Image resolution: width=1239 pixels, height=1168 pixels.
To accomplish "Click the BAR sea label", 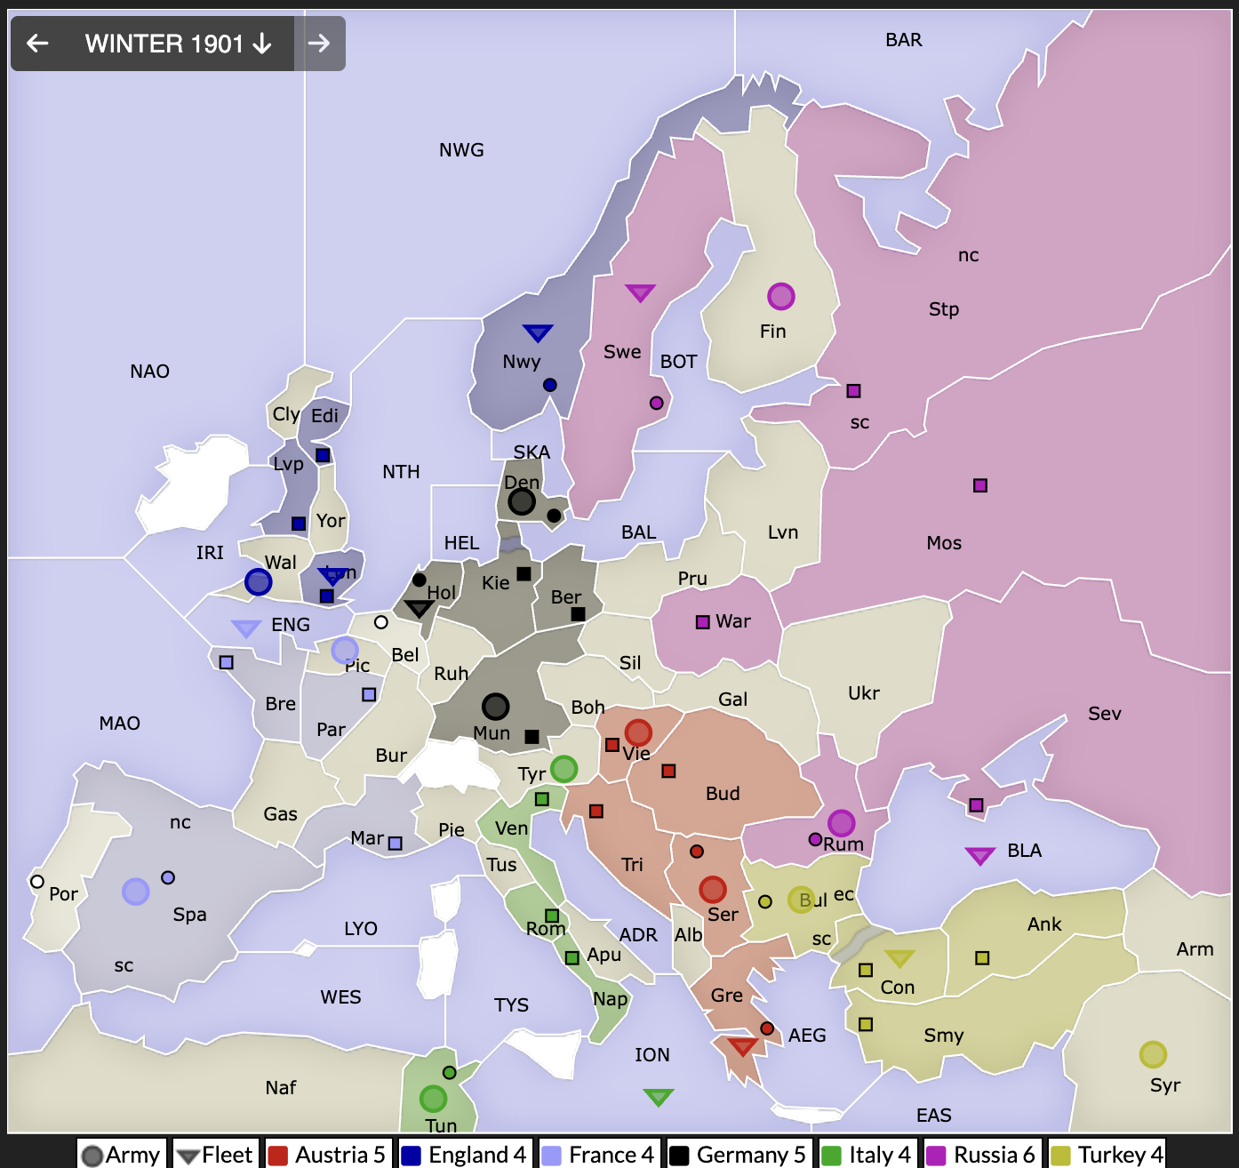I will [904, 39].
